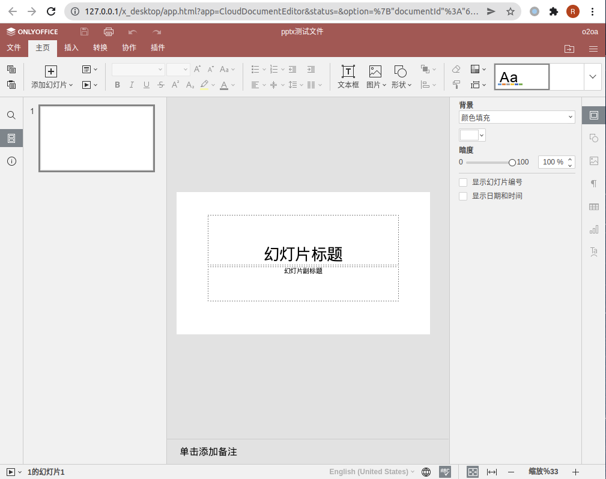This screenshot has width=606, height=479.
Task: Switch to the Insert (插入) tab
Action: 71,48
